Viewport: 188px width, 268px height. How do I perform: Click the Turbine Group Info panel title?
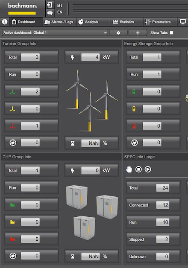(19, 44)
